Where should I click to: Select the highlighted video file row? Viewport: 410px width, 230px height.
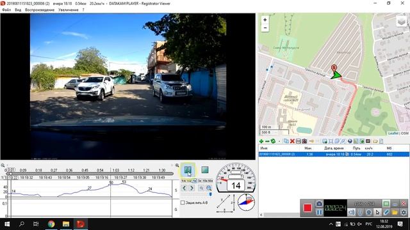coord(334,155)
